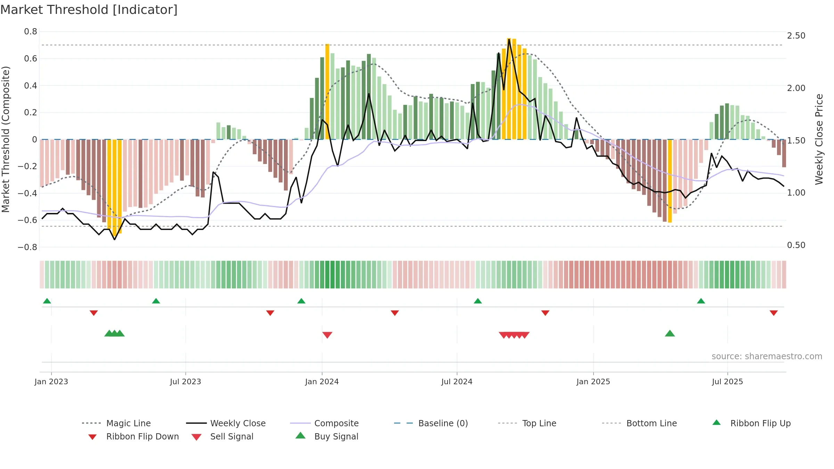Screen dimensions: 834x469
Task: Toggle the Bottom Line legend entry
Action: pyautogui.click(x=639, y=423)
